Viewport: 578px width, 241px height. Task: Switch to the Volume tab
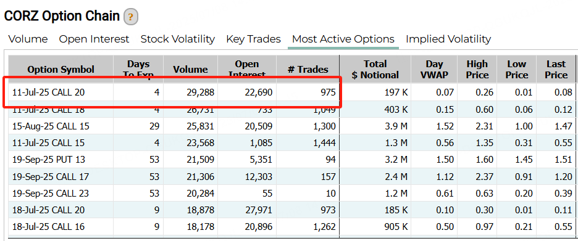(x=28, y=39)
